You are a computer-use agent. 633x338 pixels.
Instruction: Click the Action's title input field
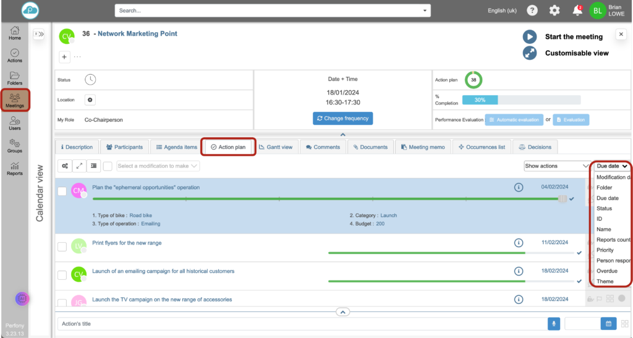[x=300, y=323]
